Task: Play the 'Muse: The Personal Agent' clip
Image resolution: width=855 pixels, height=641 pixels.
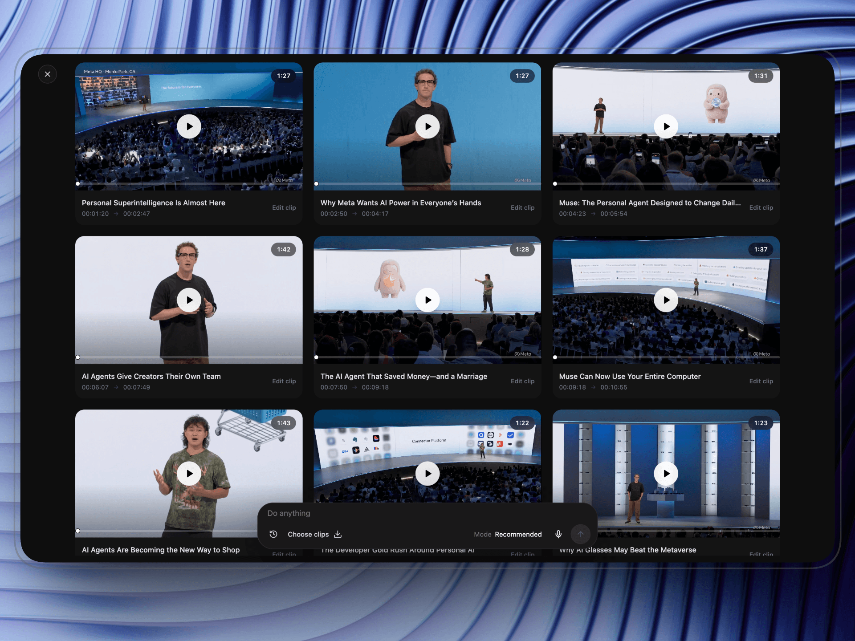Action: [666, 126]
